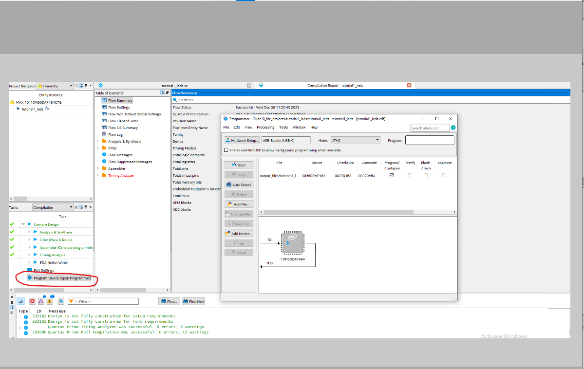Open the Programmer Edit menu
This screenshot has height=369, width=584.
pyautogui.click(x=237, y=128)
